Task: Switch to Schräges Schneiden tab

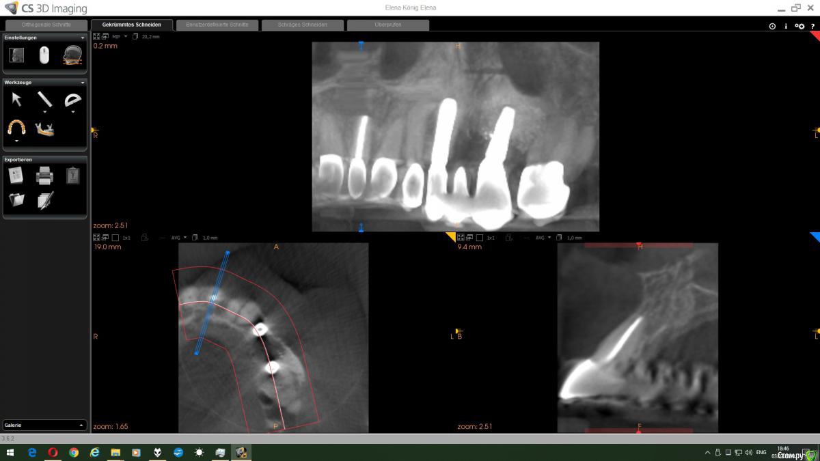Action: coord(302,25)
